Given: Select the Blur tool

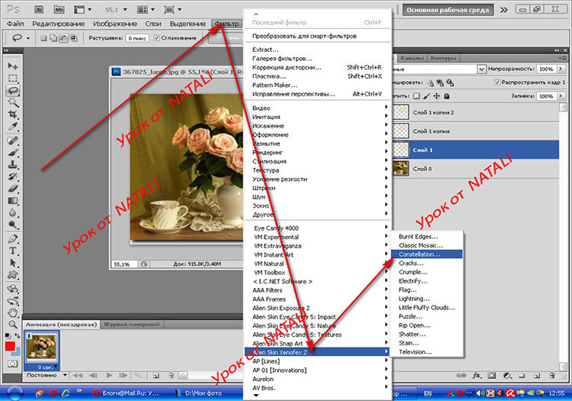Looking at the screenshot, I should tap(13, 213).
